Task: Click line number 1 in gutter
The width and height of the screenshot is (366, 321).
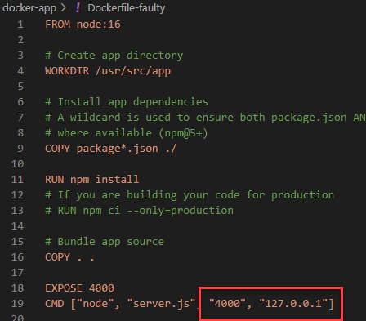Action: click(20, 25)
